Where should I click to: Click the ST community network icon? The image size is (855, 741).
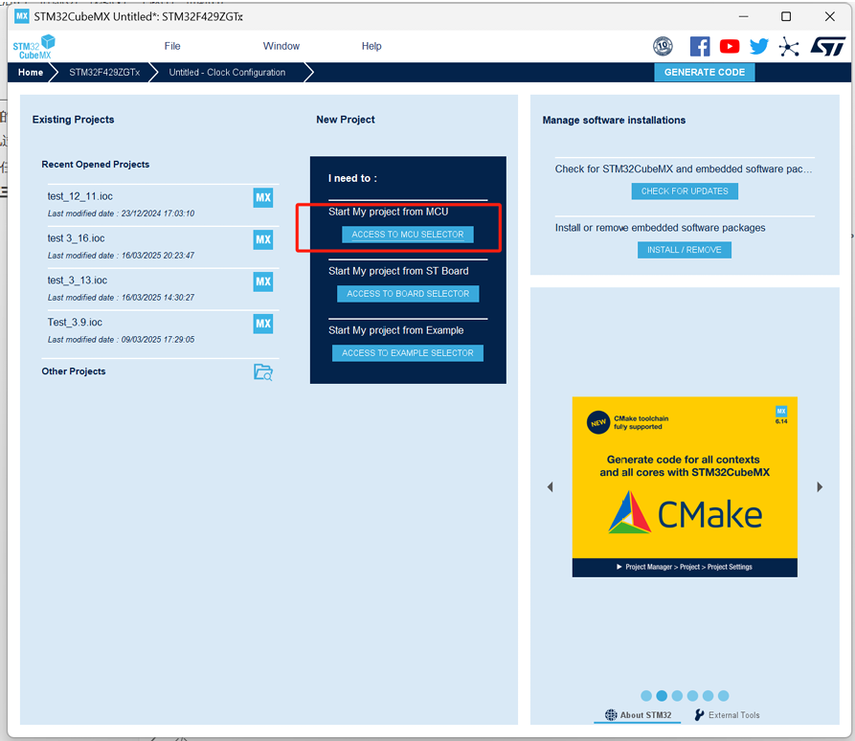789,47
